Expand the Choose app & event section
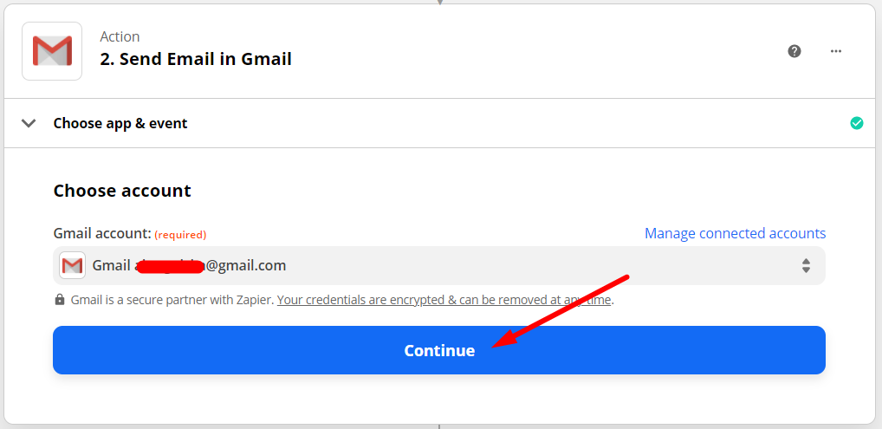 120,123
